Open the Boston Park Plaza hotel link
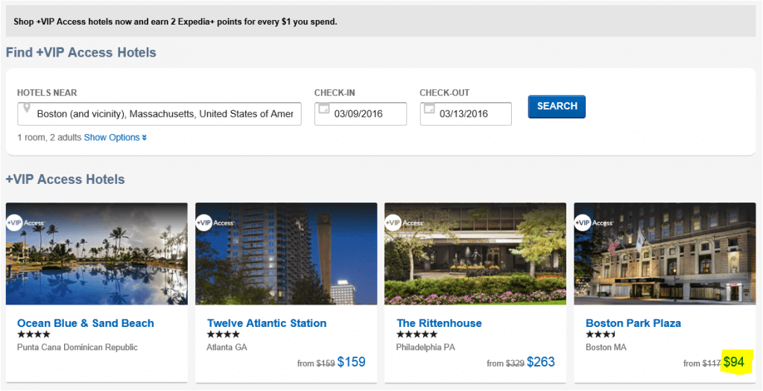Screen dimensions: 763x391 (633, 323)
